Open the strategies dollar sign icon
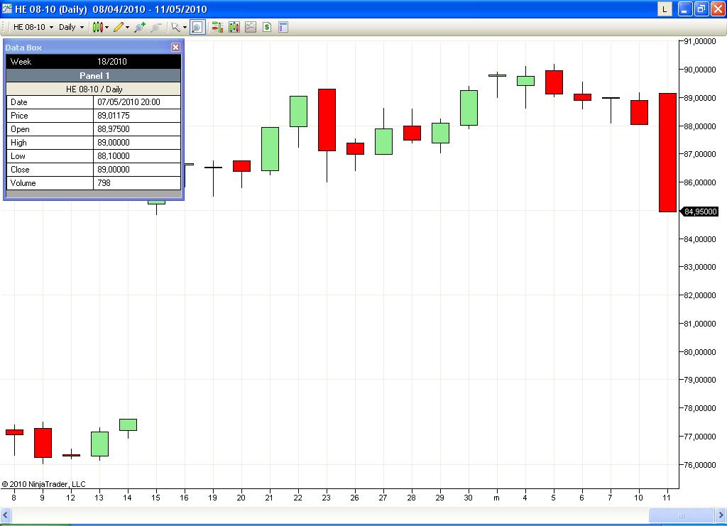The width and height of the screenshot is (727, 526). click(267, 28)
